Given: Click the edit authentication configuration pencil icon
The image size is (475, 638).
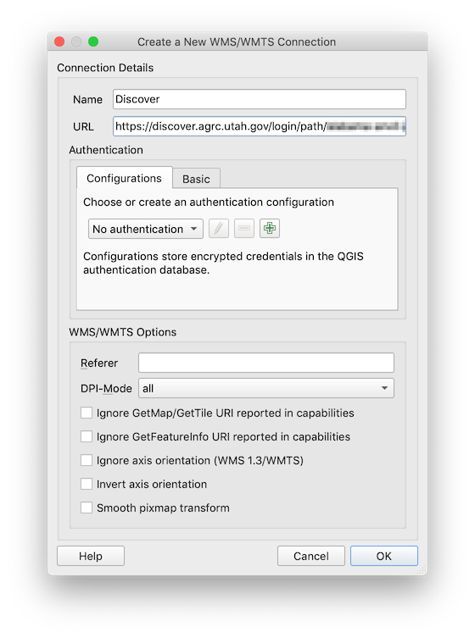Looking at the screenshot, I should click(x=219, y=228).
